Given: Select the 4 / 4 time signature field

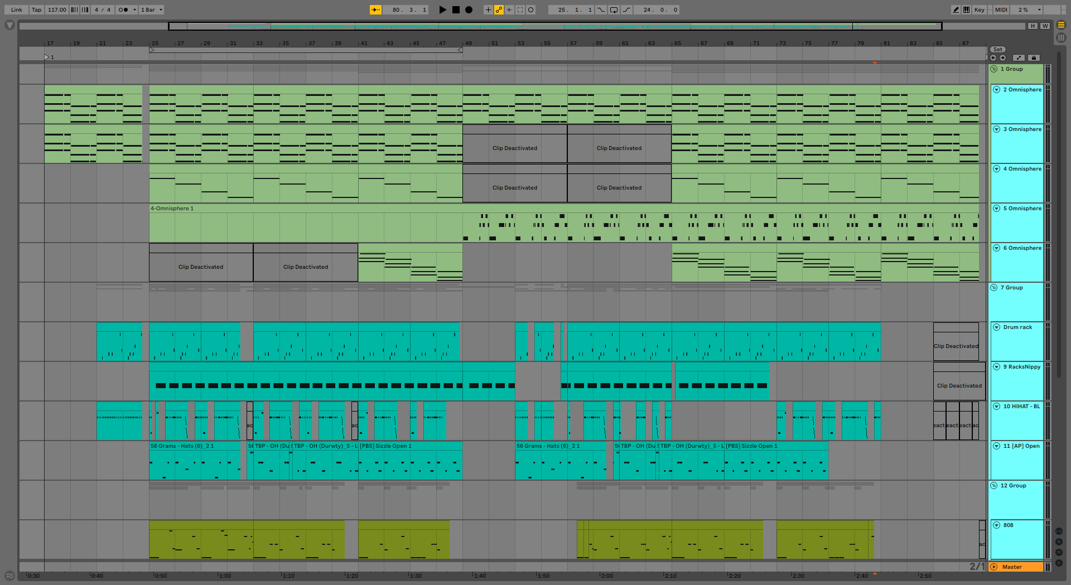Looking at the screenshot, I should pos(103,9).
